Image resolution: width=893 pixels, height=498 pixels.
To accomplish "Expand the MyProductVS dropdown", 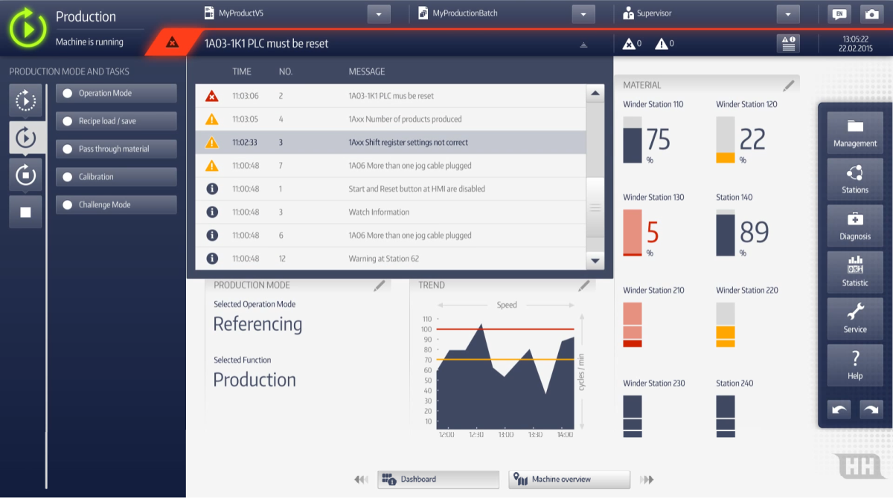I will pos(379,14).
